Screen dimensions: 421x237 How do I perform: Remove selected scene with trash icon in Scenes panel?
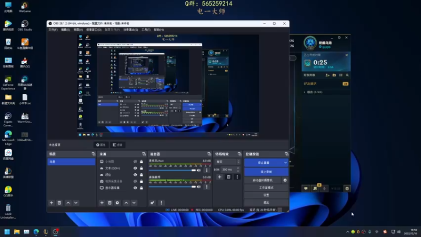point(59,203)
